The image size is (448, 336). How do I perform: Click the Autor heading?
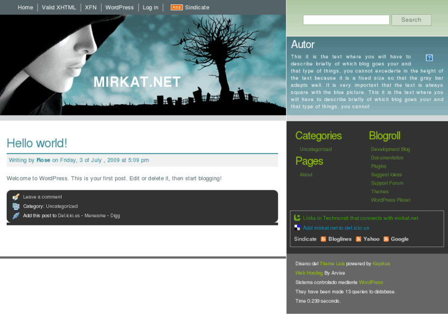click(x=303, y=44)
